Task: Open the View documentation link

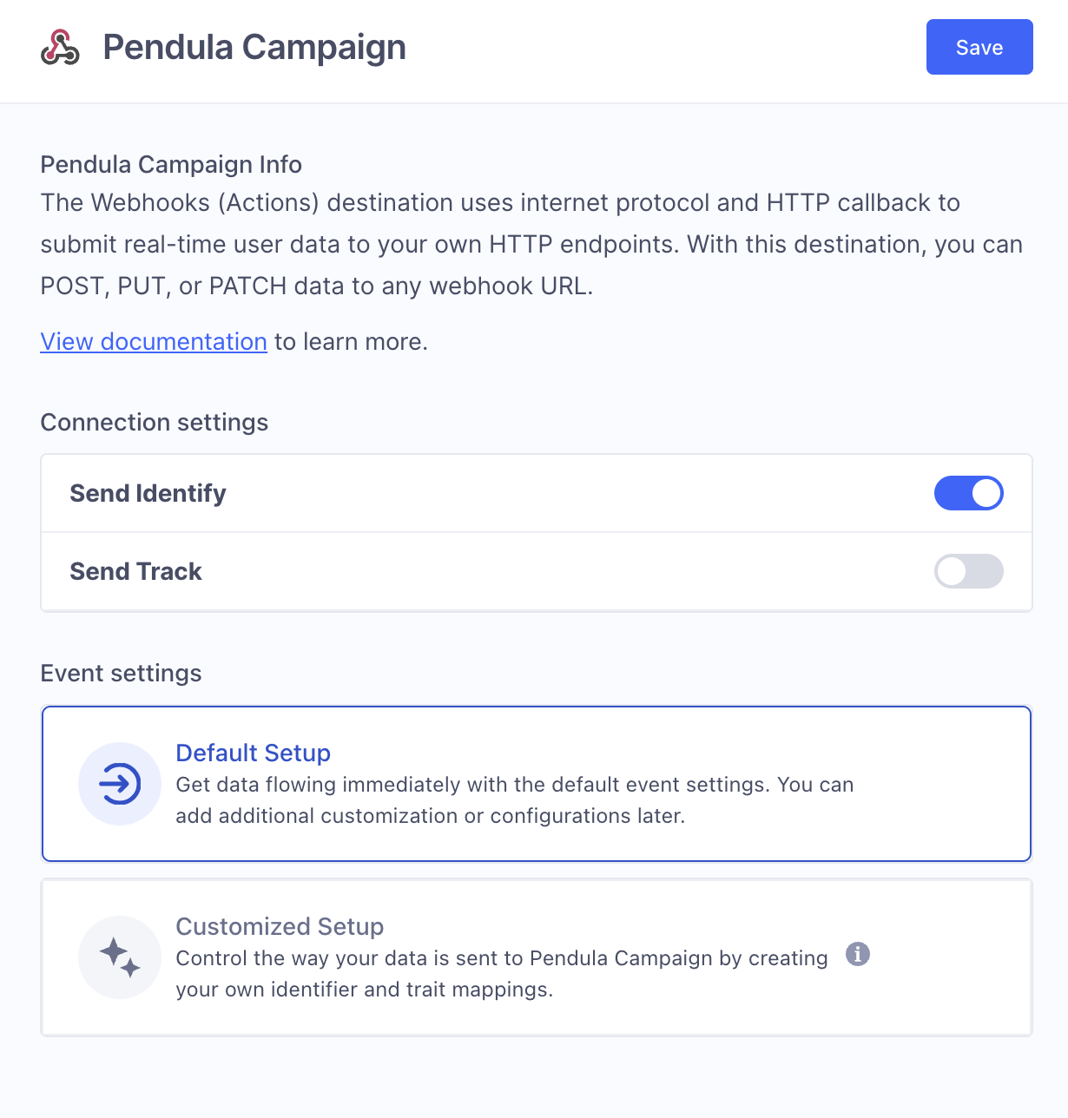Action: click(153, 341)
